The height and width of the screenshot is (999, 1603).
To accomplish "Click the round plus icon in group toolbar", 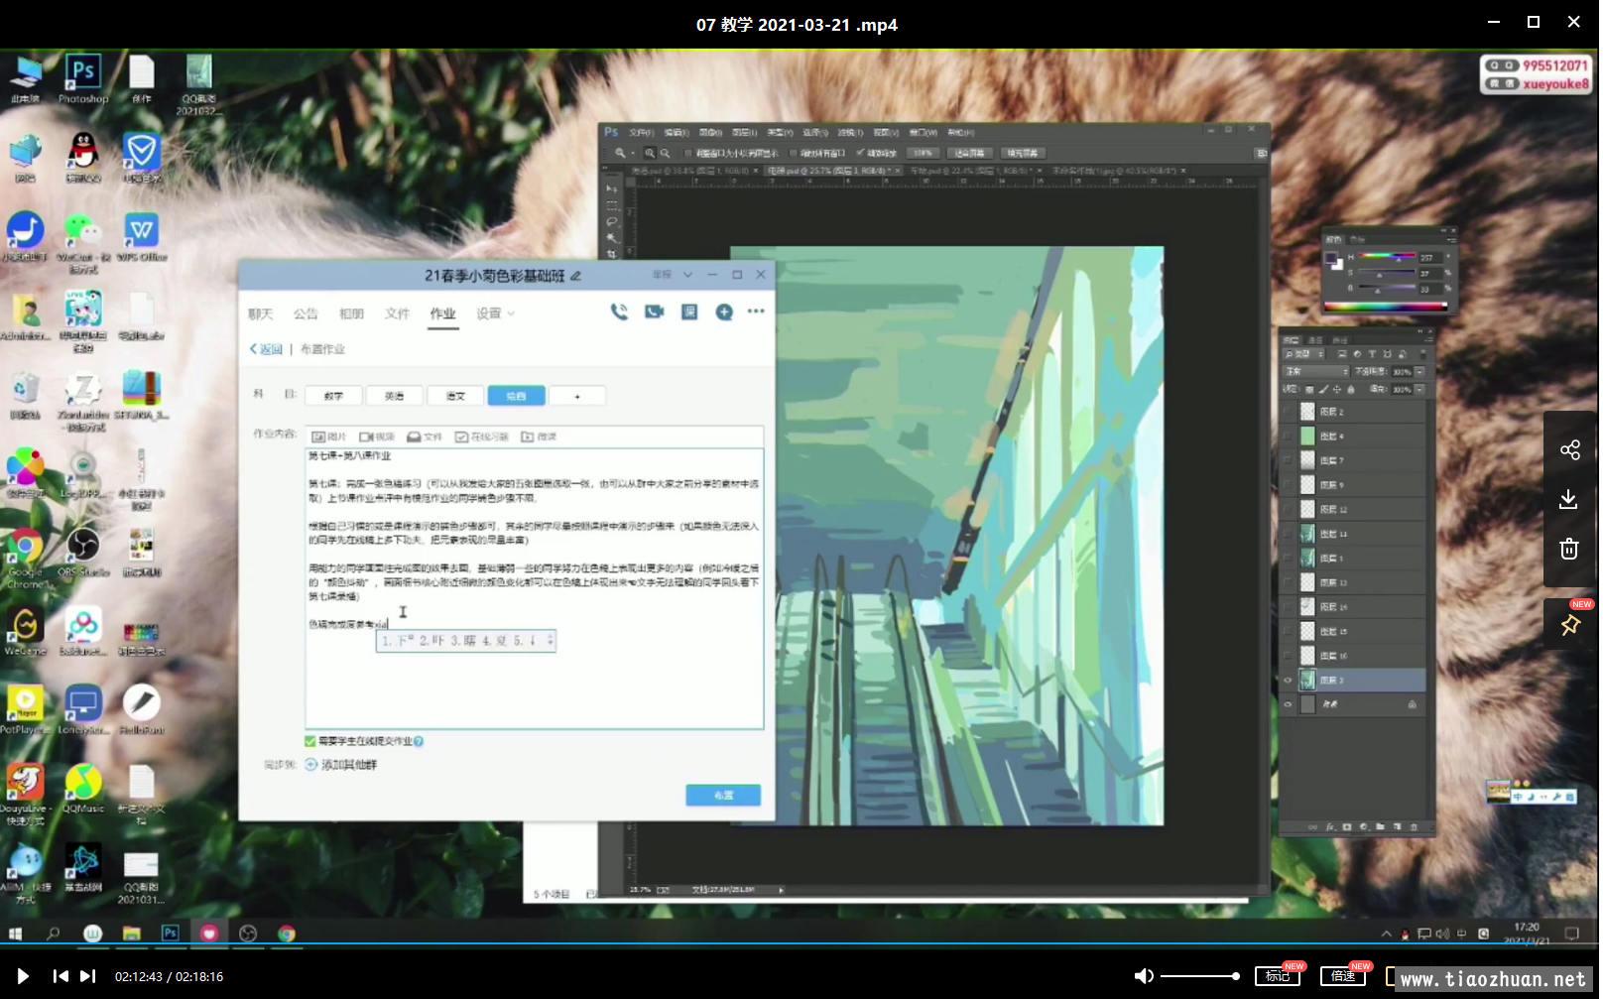I will tap(724, 312).
